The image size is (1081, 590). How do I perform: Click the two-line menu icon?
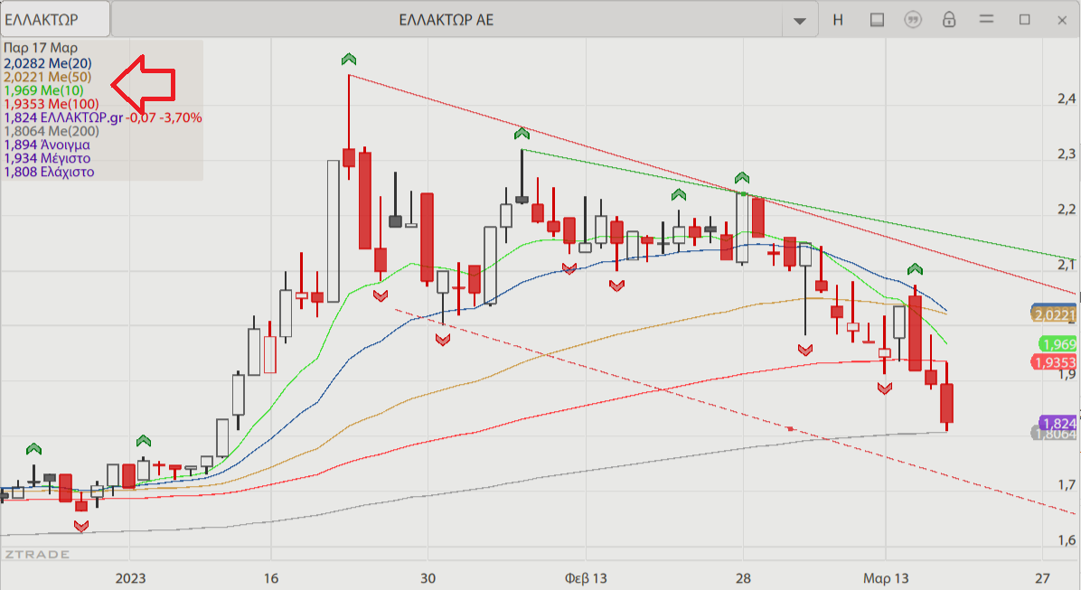[x=987, y=19]
